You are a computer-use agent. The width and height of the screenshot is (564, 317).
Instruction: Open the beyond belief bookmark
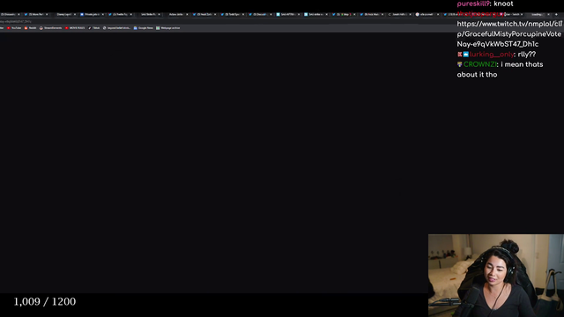[x=116, y=28]
